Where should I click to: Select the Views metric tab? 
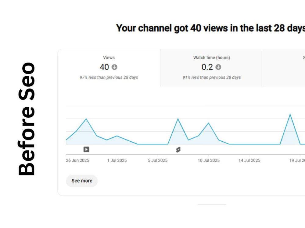coord(109,68)
